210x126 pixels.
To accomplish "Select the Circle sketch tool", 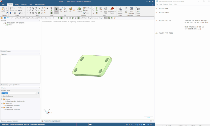I will click(x=33, y=8).
